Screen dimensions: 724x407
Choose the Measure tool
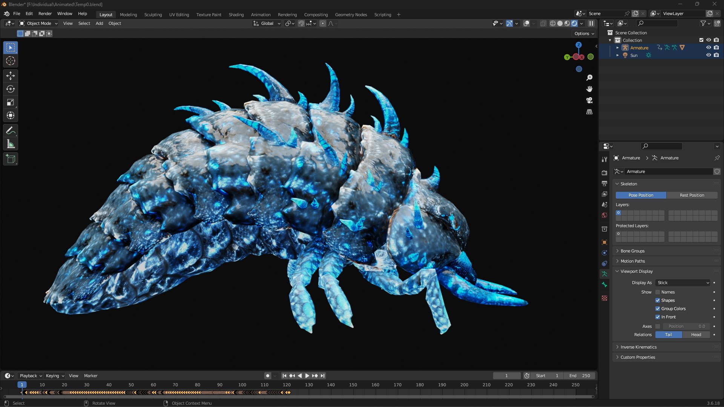tap(11, 144)
